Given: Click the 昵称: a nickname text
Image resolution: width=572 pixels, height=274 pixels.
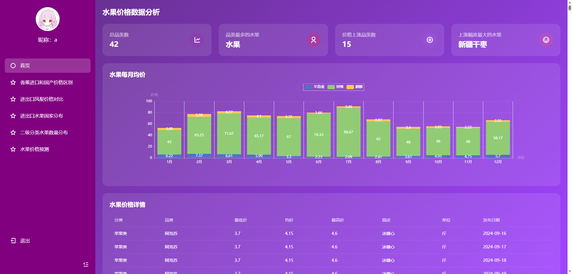Looking at the screenshot, I should click(x=48, y=40).
